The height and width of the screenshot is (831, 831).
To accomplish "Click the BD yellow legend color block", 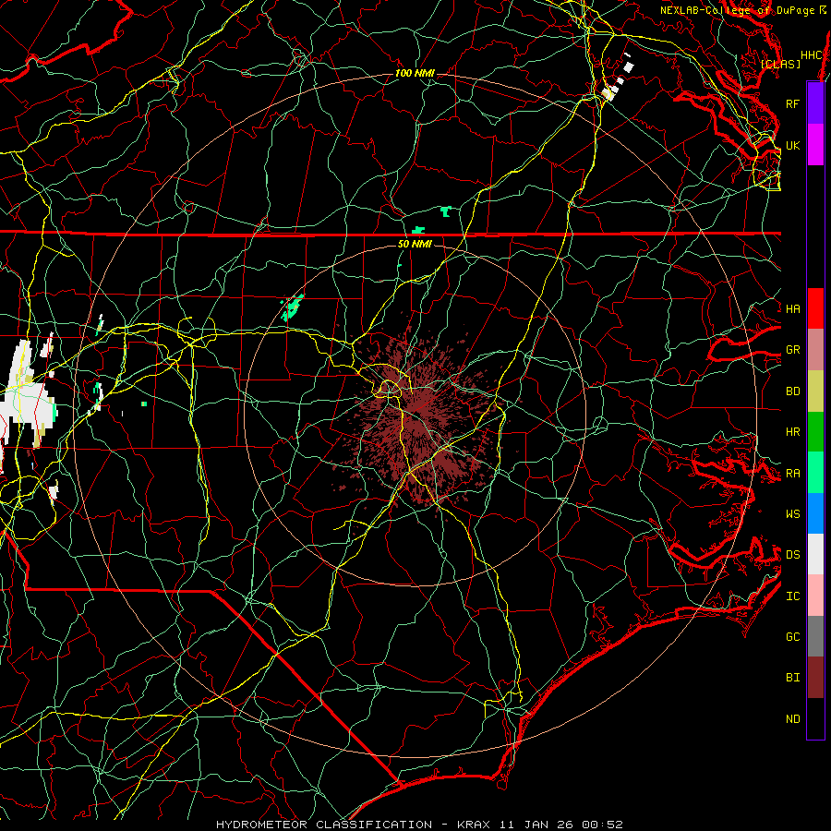I will click(x=815, y=391).
